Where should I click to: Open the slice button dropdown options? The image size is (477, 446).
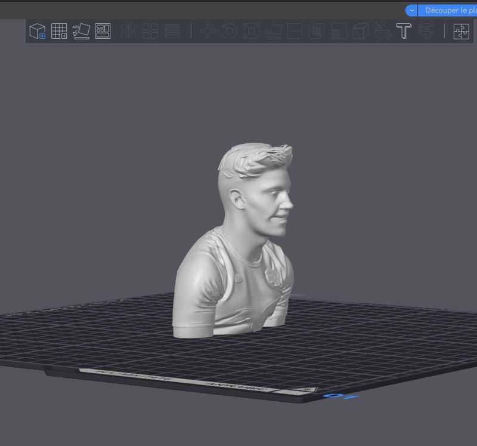coord(411,10)
